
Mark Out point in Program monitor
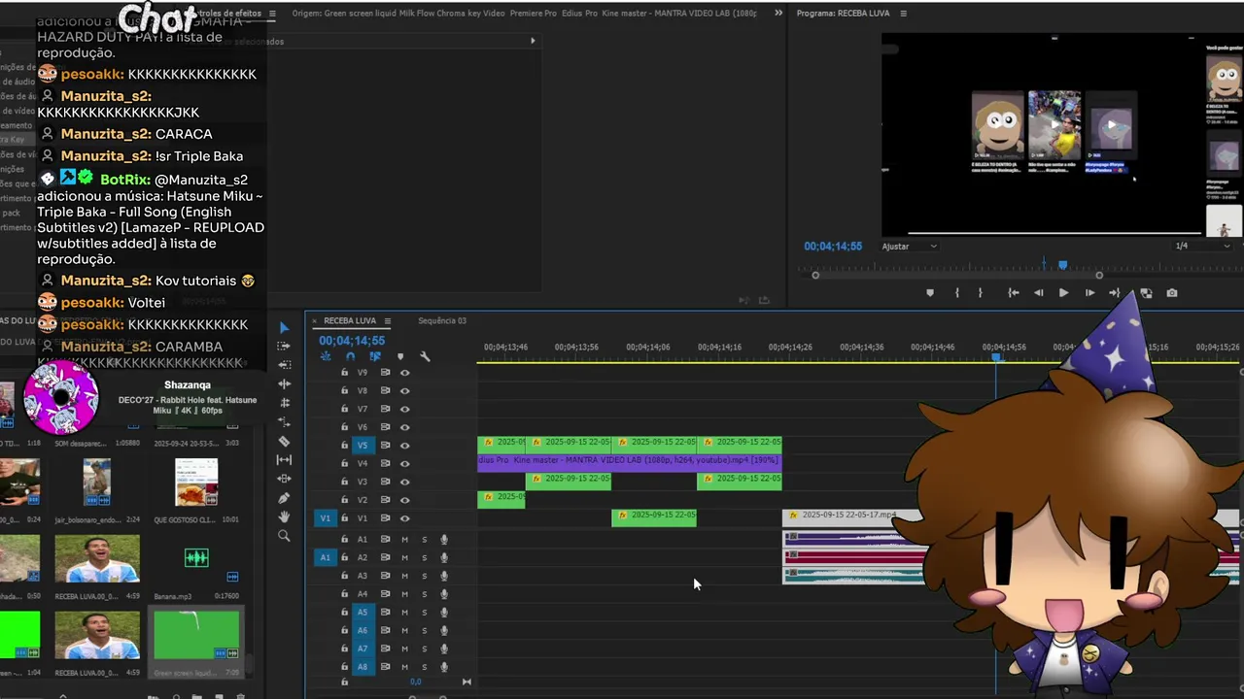[x=980, y=292]
